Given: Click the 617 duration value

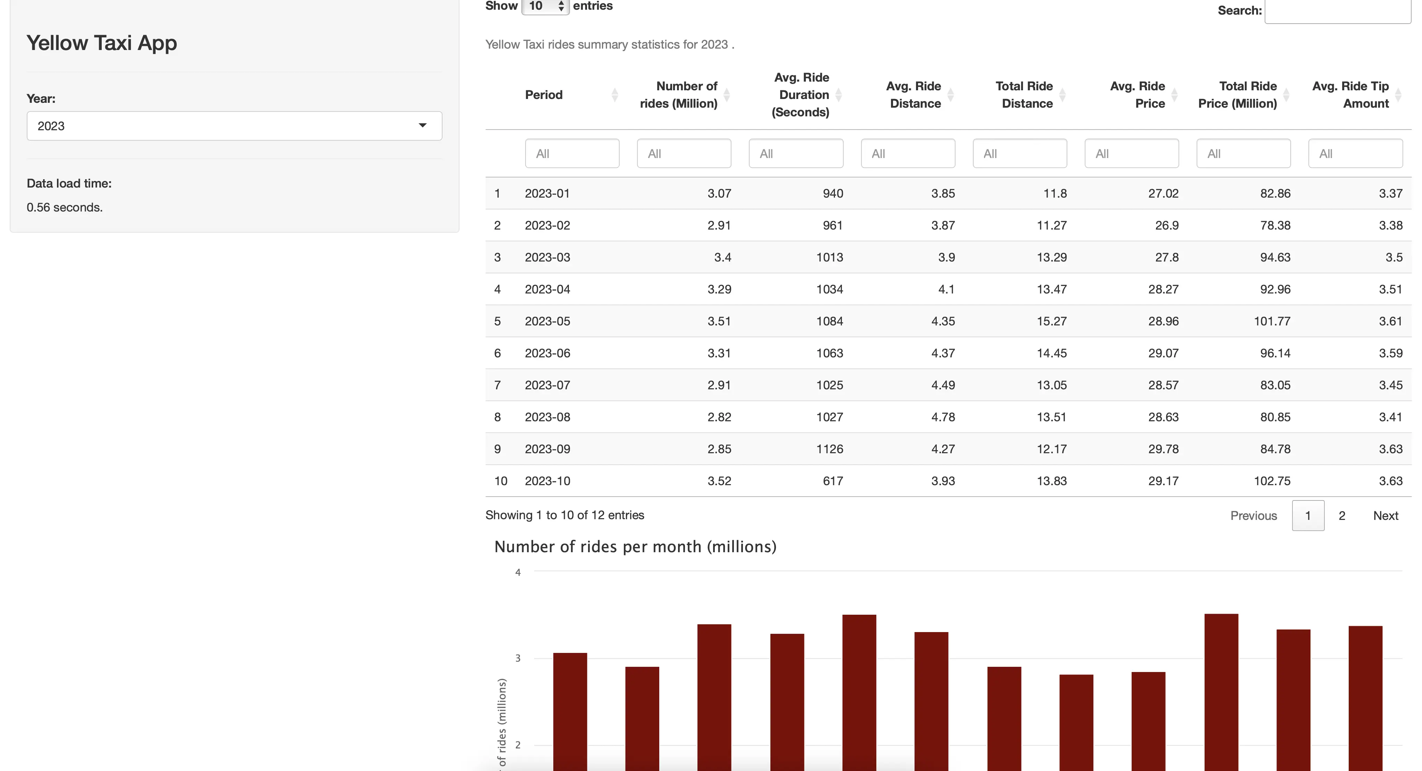Looking at the screenshot, I should [x=833, y=481].
